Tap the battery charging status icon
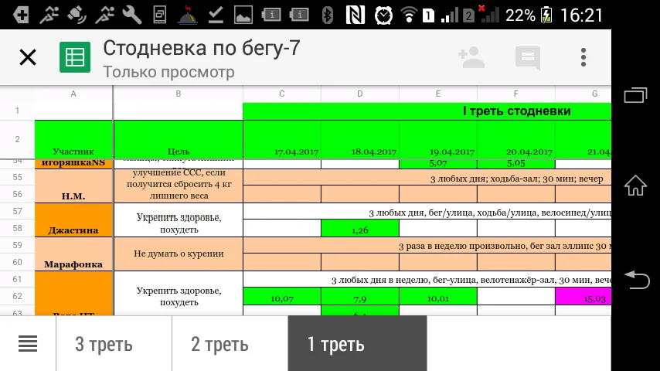This screenshot has height=371, width=660. pyautogui.click(x=546, y=15)
